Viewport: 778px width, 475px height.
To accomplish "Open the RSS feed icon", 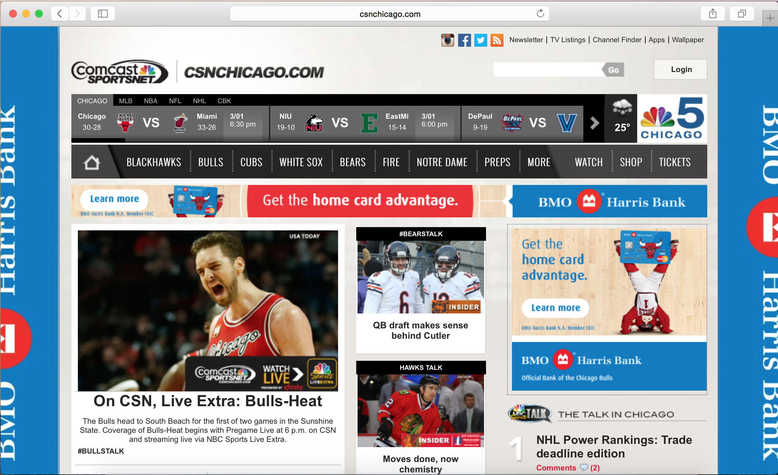I will coord(497,40).
